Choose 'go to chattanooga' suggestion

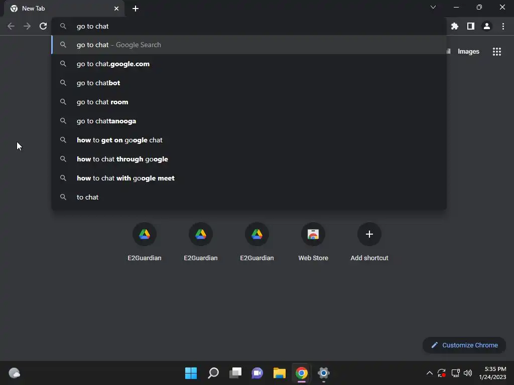click(x=249, y=121)
